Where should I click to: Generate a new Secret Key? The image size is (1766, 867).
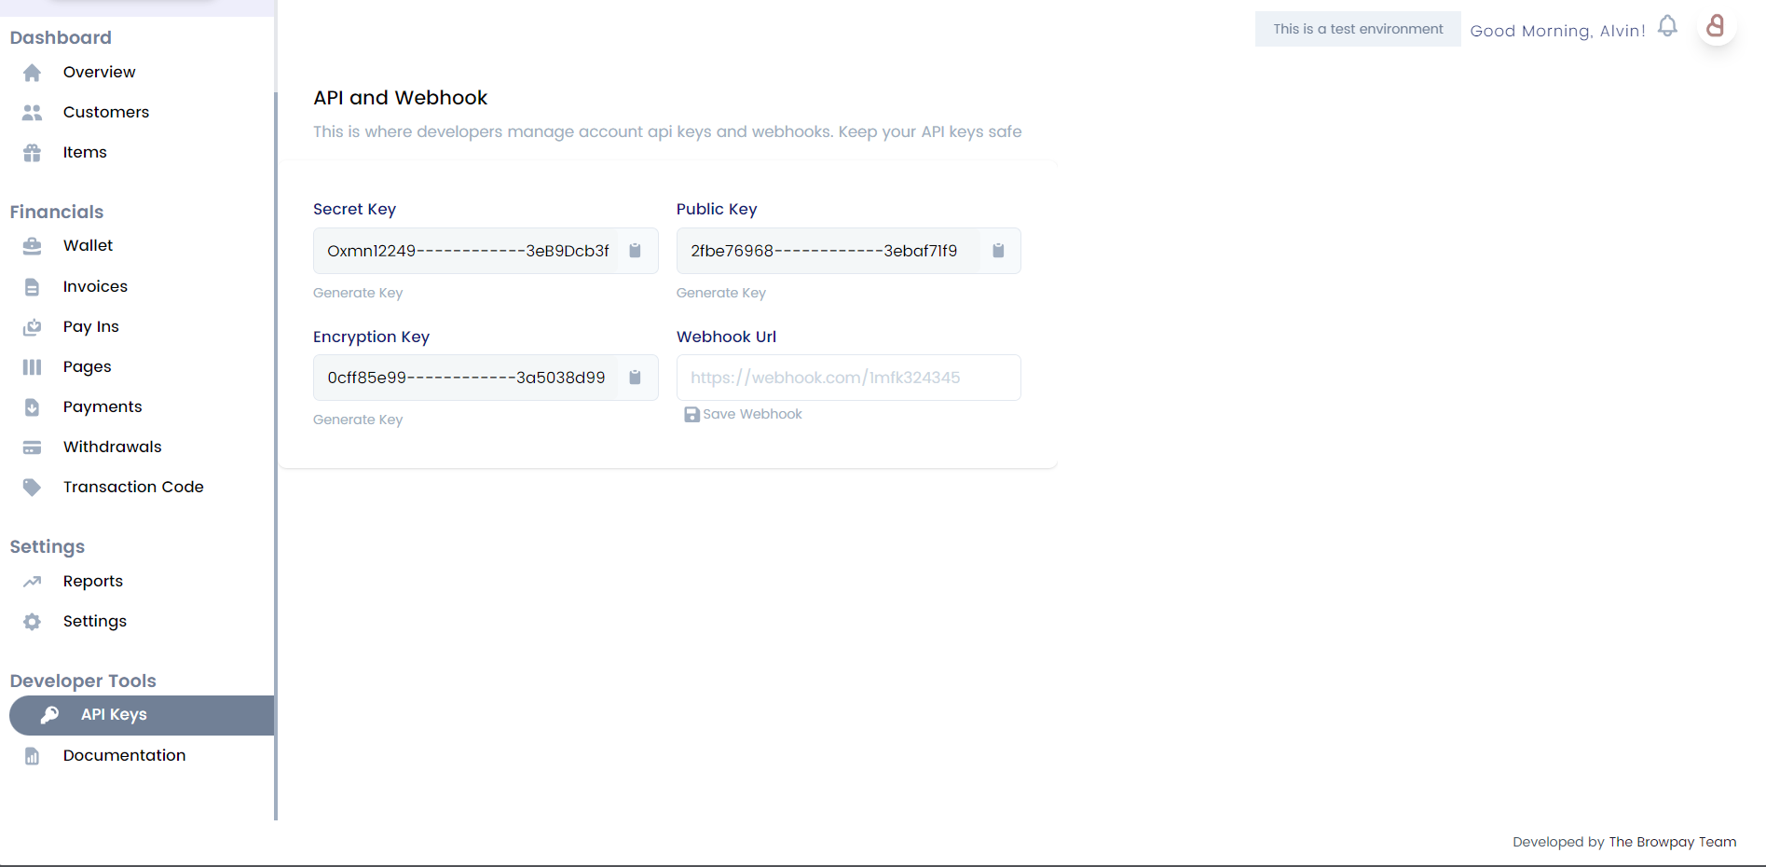point(358,293)
